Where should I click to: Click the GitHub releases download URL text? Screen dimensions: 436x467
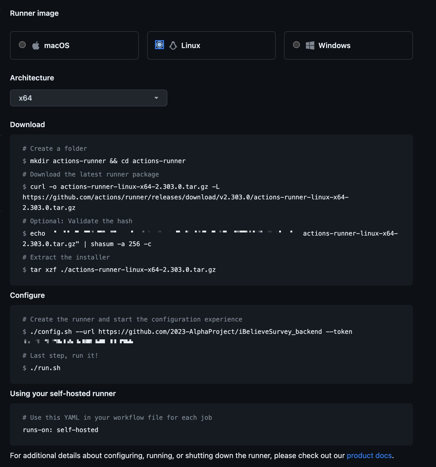[x=185, y=203]
